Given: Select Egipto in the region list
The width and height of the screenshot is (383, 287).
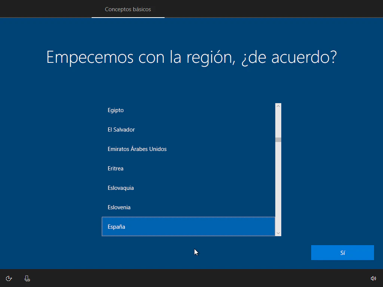Looking at the screenshot, I should tap(116, 110).
